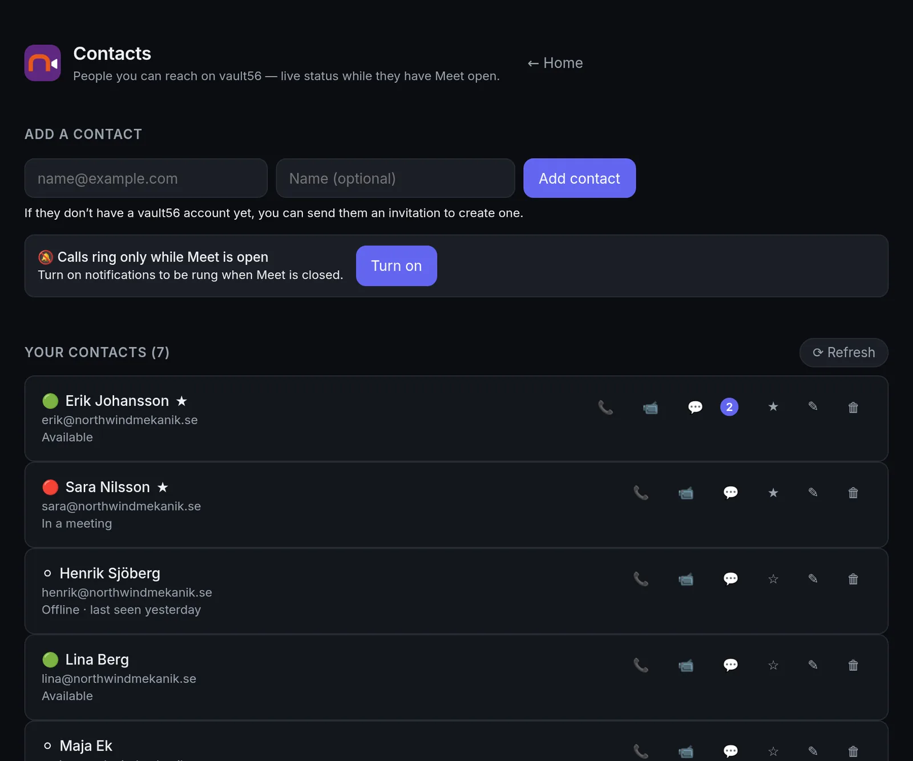Start audio call with Erik Johansson
The image size is (913, 761).
pyautogui.click(x=605, y=407)
